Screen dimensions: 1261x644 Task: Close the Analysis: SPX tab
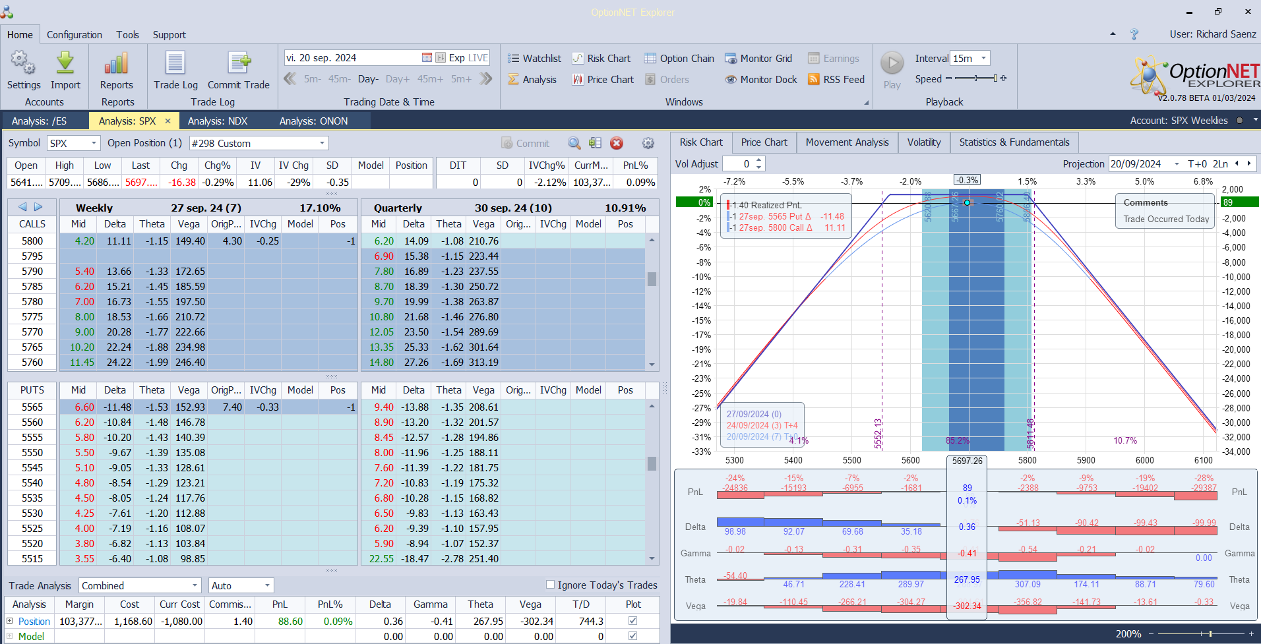click(168, 121)
